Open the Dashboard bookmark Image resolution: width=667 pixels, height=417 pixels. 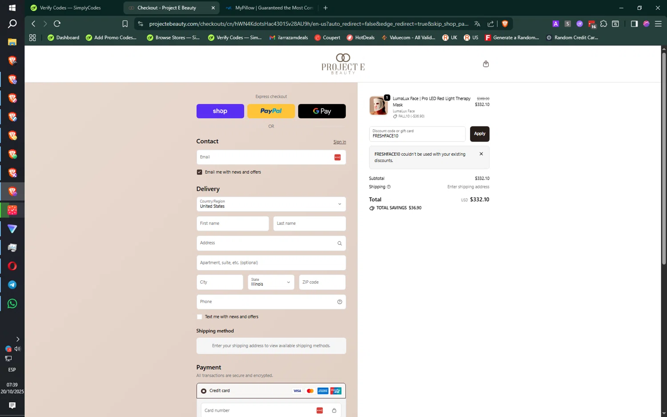coord(63,37)
